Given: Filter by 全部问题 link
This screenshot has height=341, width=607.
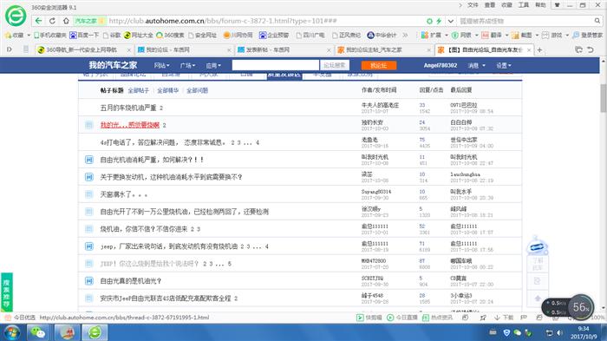Looking at the screenshot, I should coord(197,91).
